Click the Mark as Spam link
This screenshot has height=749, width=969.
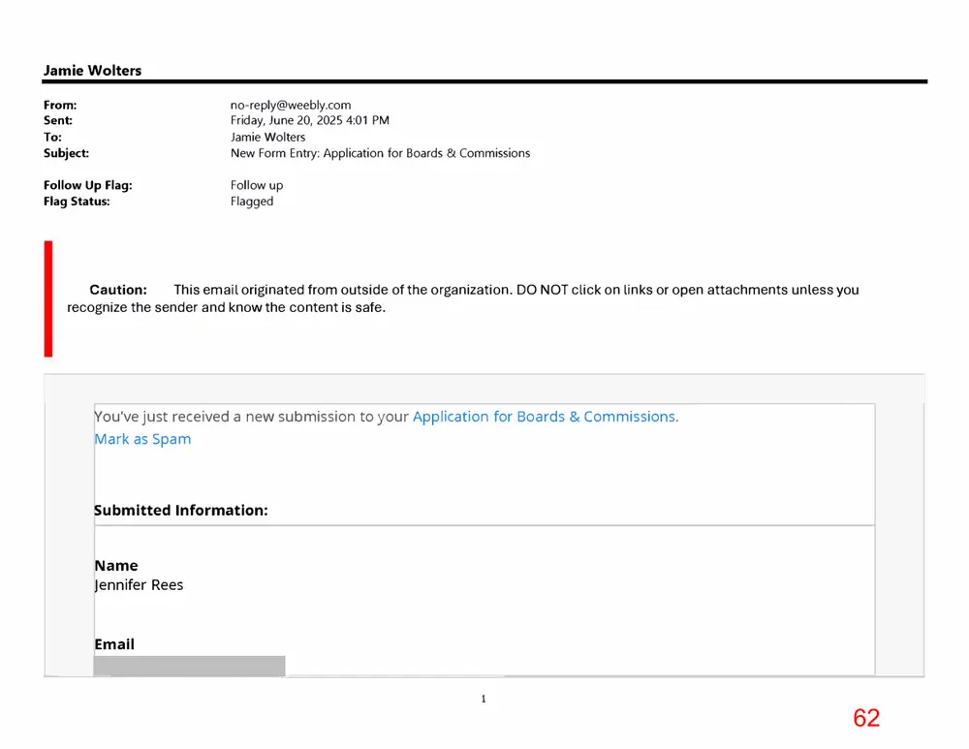(142, 439)
